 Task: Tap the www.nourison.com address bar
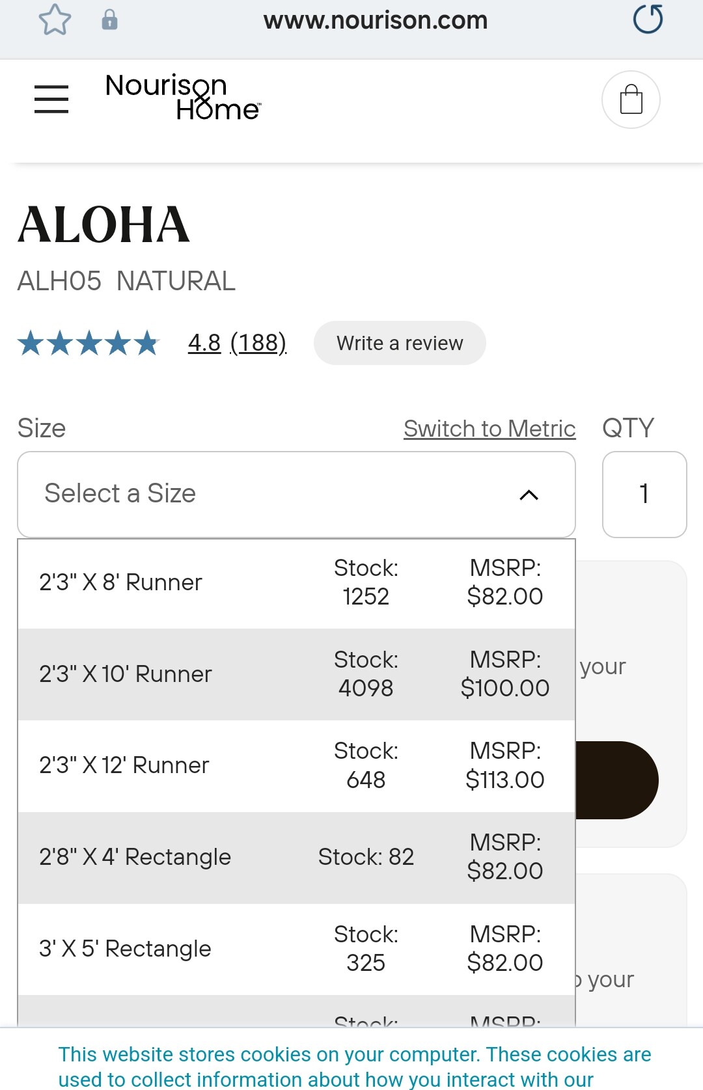tap(376, 20)
